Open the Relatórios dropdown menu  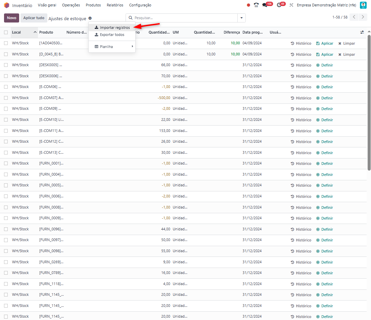pos(115,5)
